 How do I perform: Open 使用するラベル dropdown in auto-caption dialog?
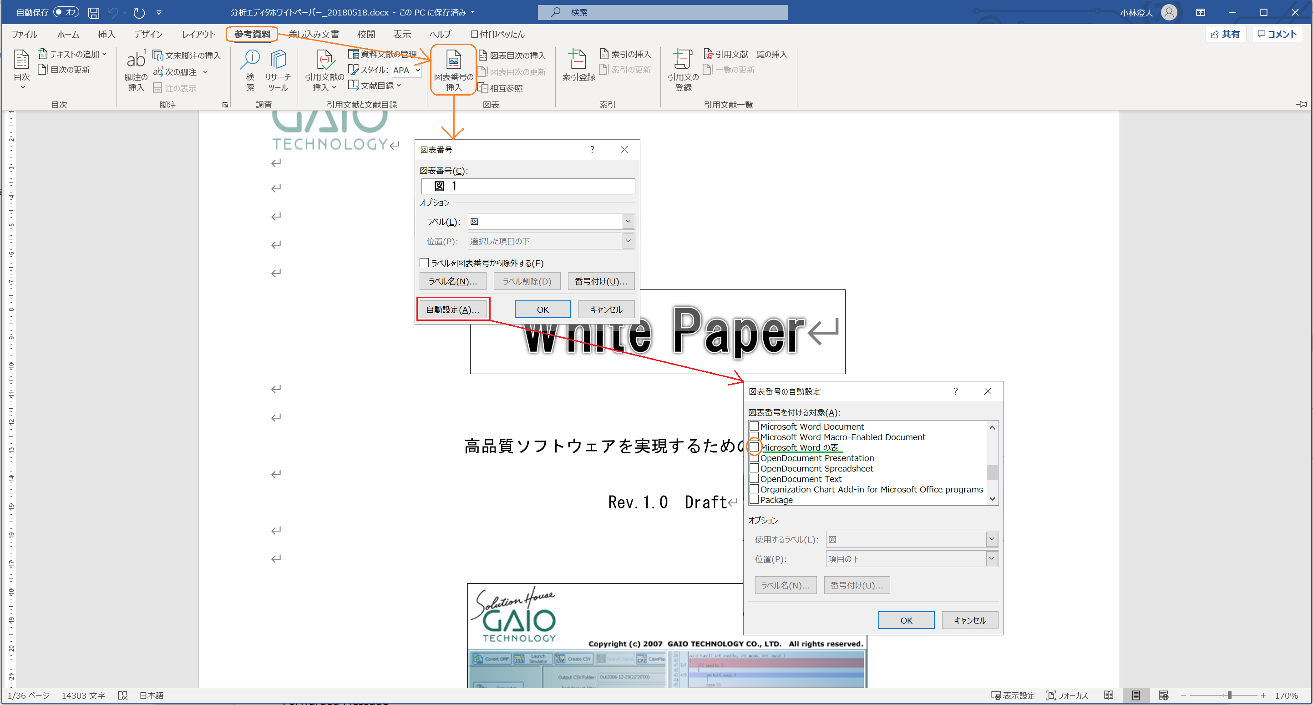coord(991,539)
